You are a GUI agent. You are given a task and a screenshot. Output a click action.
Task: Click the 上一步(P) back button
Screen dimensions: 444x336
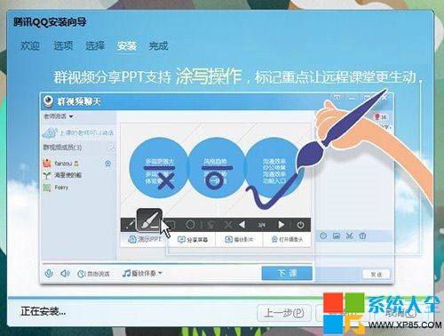click(284, 313)
